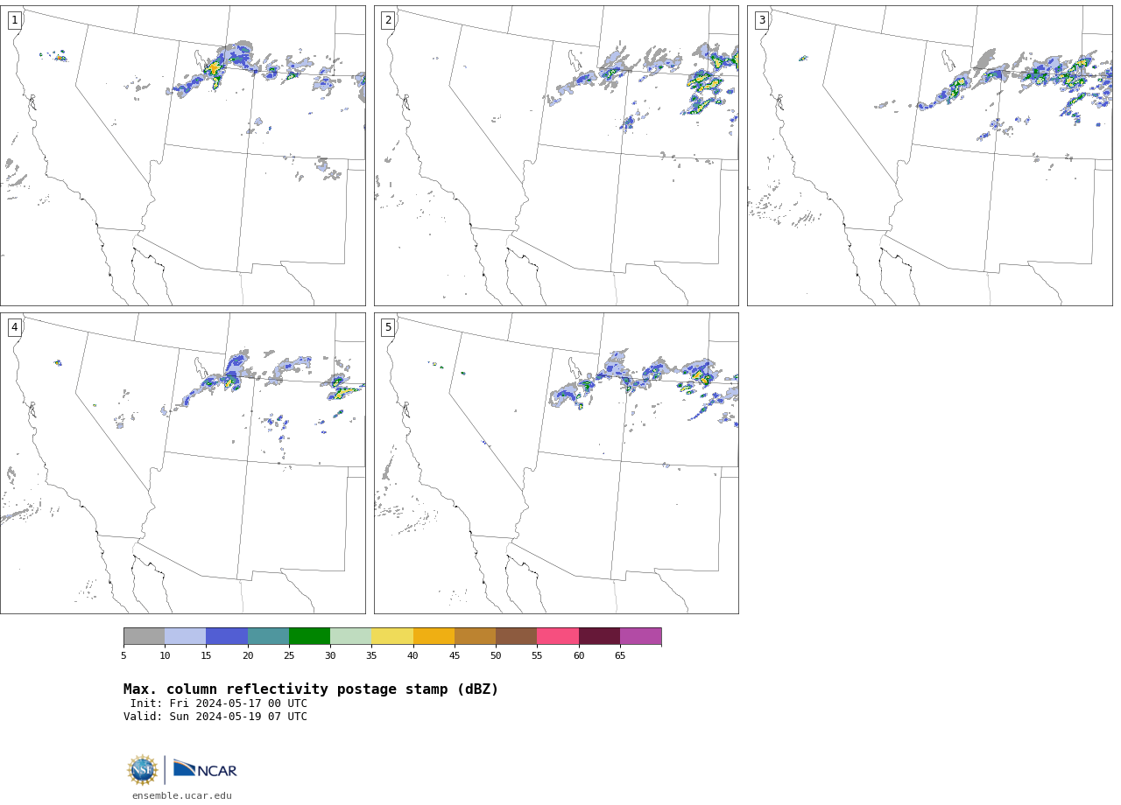Click the blue 15-20 dBZ swatch
The height and width of the screenshot is (805, 1121).
pyautogui.click(x=227, y=636)
